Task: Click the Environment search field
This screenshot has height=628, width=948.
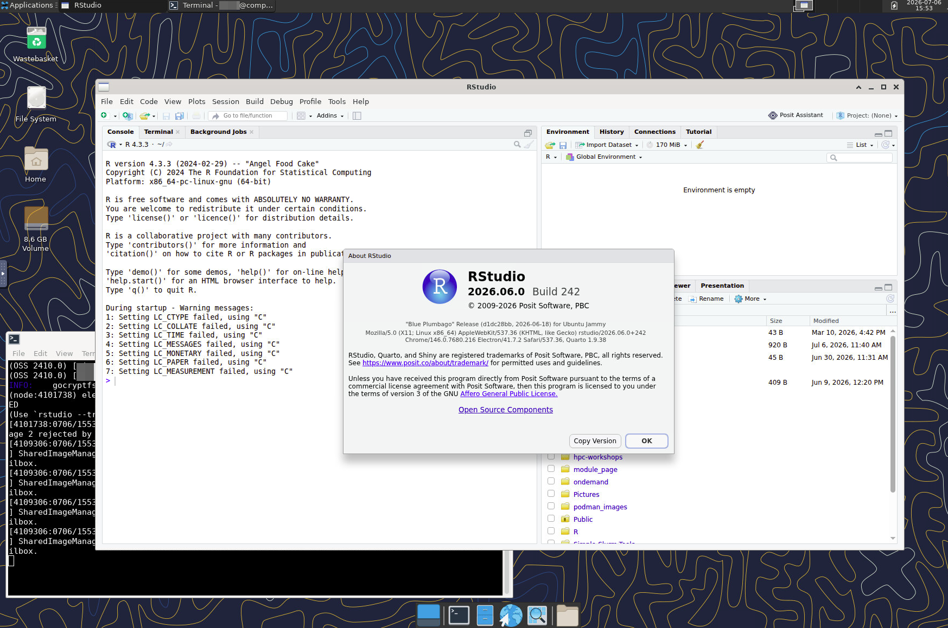Action: pos(860,158)
